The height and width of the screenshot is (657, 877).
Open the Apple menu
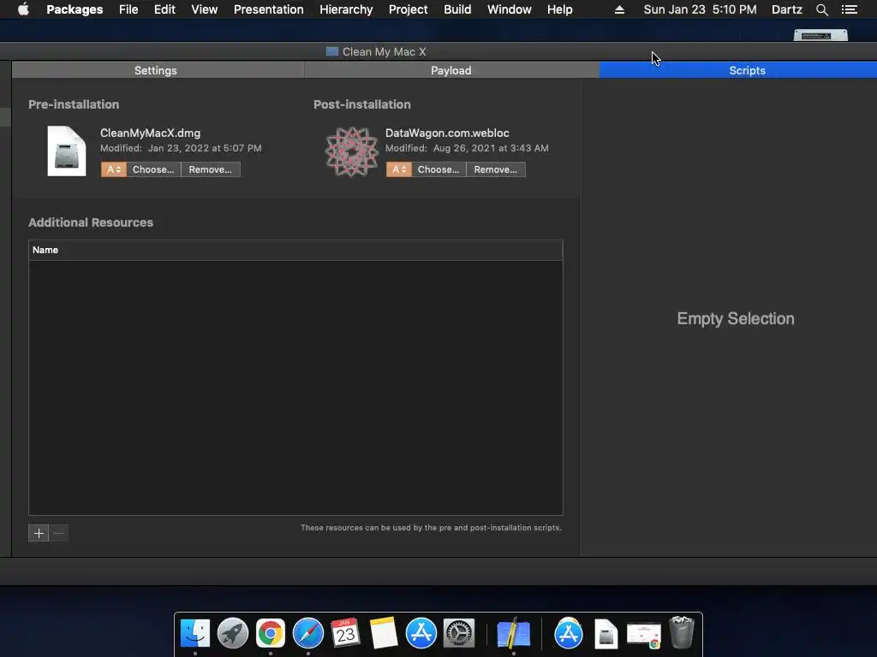pyautogui.click(x=23, y=9)
